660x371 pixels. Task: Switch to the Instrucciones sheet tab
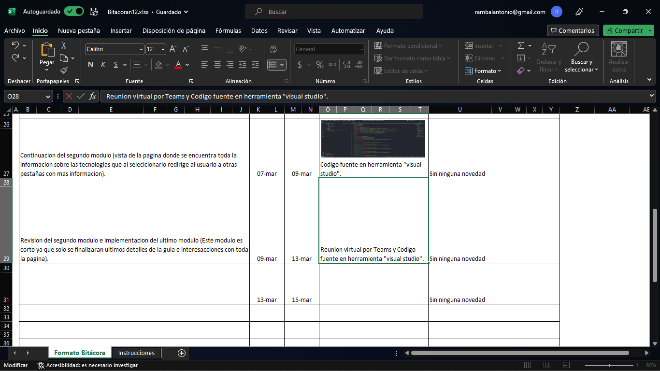tap(136, 353)
